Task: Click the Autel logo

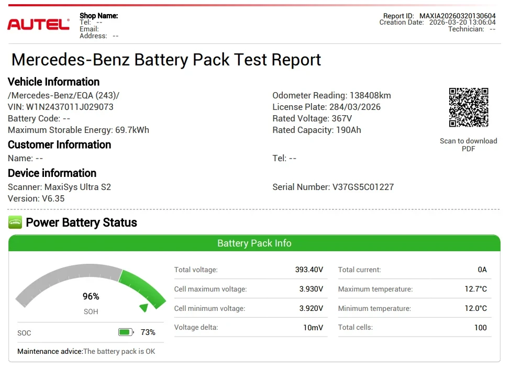Action: click(x=38, y=24)
